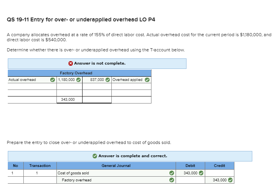Click the No column header
The height and width of the screenshot is (186, 278).
(x=16, y=166)
